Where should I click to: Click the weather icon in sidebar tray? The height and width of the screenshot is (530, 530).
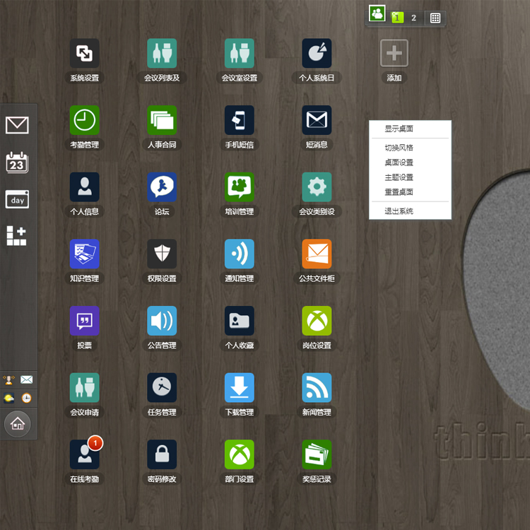(8, 398)
